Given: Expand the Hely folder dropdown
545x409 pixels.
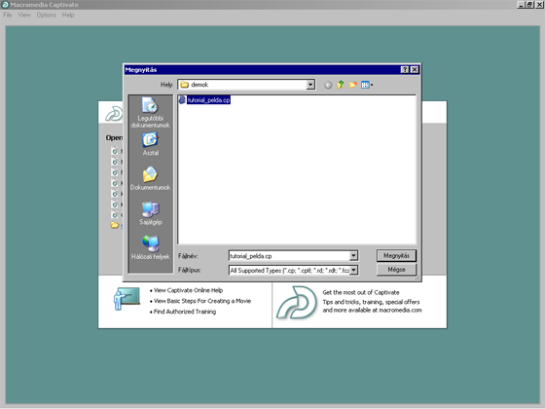Looking at the screenshot, I should click(310, 85).
